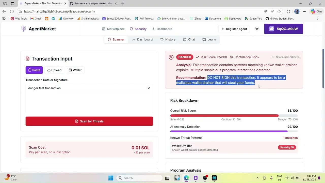Image resolution: width=325 pixels, height=183 pixels.
Task: Open the browser profile avatar
Action: (297, 11)
